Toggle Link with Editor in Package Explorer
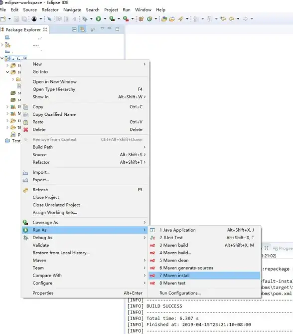The width and height of the screenshot is (293, 334). [82, 29]
